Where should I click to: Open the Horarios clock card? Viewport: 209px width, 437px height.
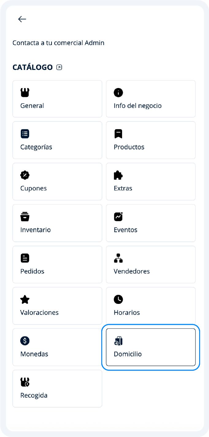[x=151, y=306]
